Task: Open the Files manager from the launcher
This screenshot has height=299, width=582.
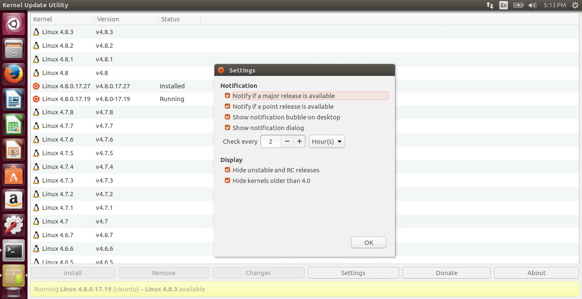Action: [x=14, y=49]
